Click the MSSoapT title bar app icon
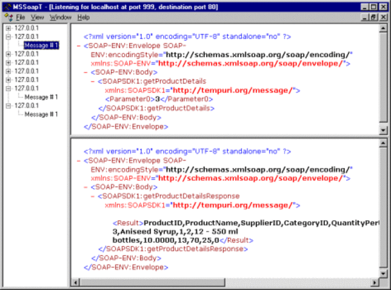 (x=7, y=7)
